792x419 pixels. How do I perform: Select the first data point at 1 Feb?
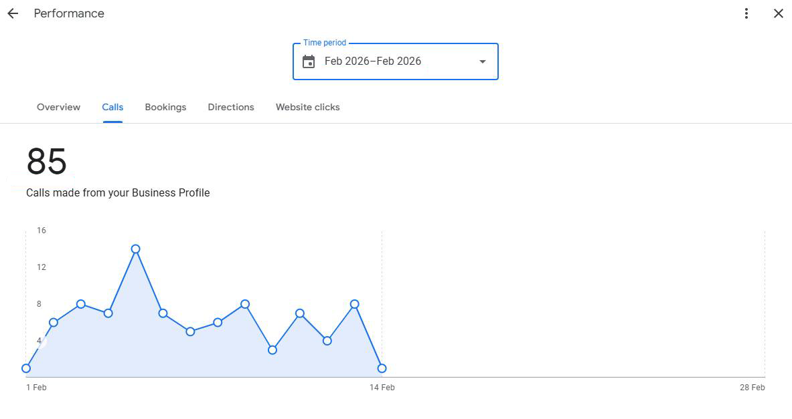[x=26, y=368]
